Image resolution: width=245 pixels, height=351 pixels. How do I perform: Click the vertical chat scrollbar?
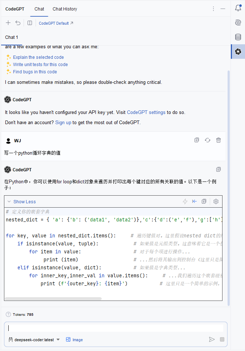tap(228, 188)
